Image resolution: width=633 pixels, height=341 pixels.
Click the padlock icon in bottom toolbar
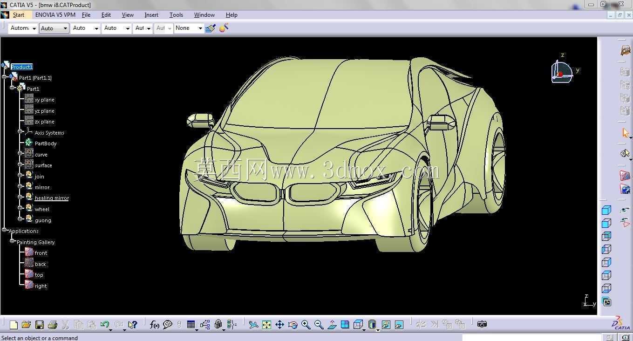coord(218,325)
